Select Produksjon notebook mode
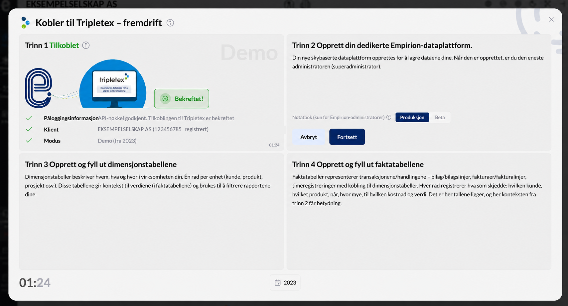Image resolution: width=568 pixels, height=306 pixels. click(412, 117)
